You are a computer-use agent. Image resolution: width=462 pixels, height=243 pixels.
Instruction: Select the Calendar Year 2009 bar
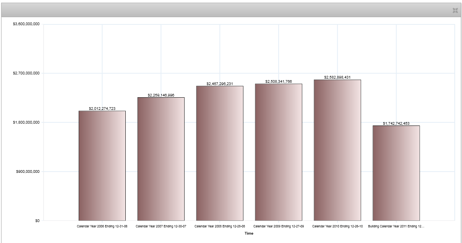(x=279, y=152)
